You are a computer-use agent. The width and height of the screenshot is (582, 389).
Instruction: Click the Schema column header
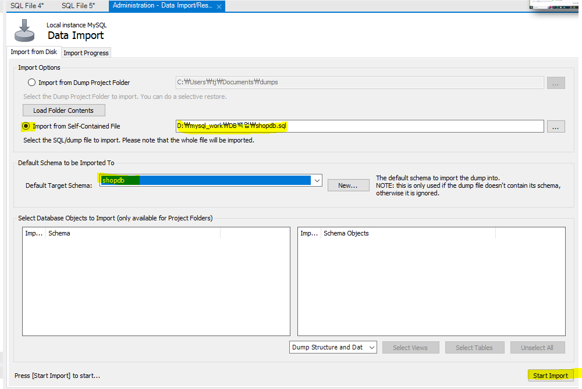pyautogui.click(x=133, y=233)
